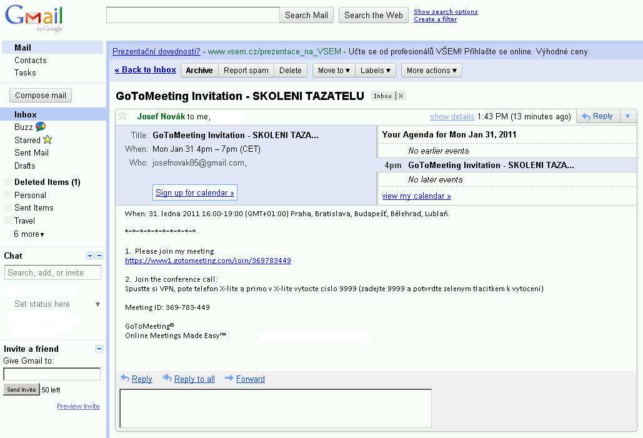The image size is (643, 438).
Task: Open the Move to dropdown
Action: pyautogui.click(x=334, y=71)
